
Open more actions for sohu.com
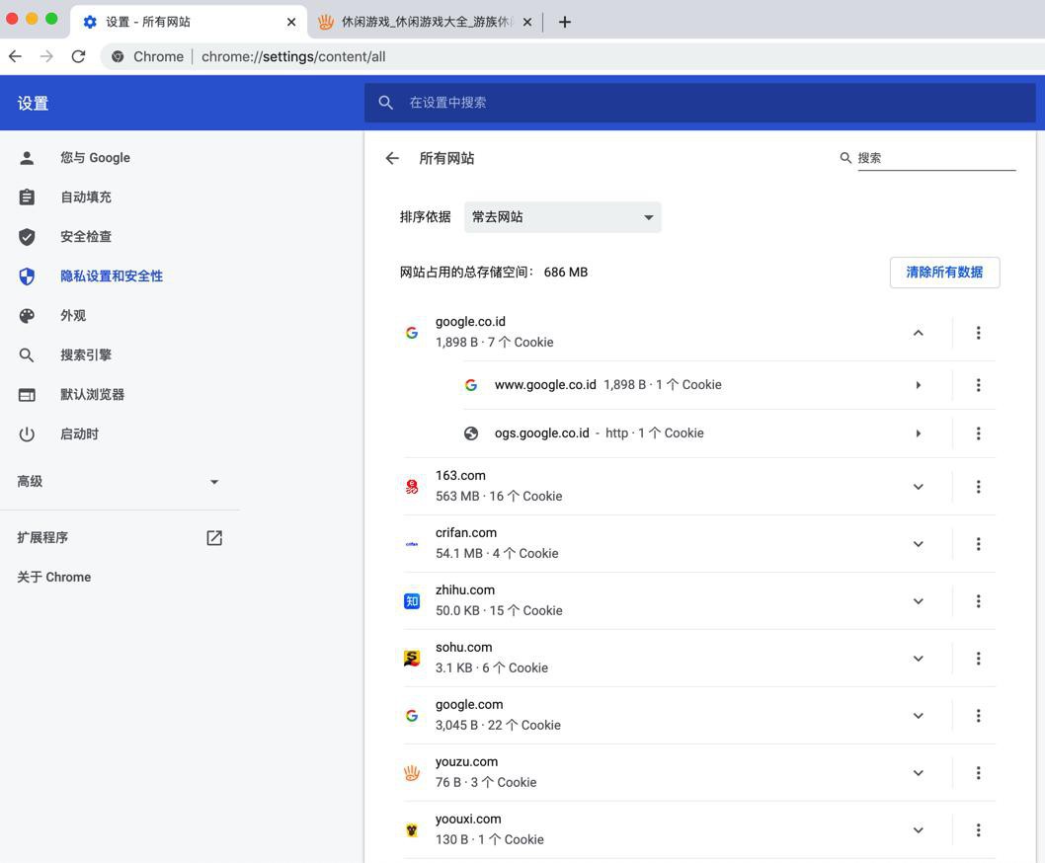978,659
